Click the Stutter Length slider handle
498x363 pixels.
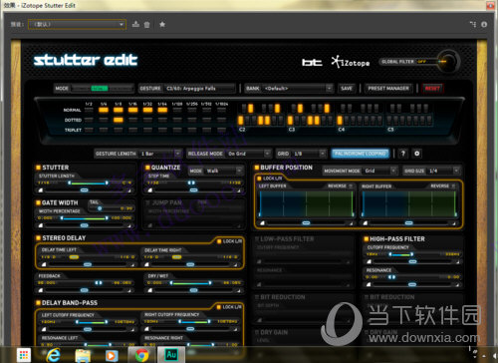click(85, 190)
